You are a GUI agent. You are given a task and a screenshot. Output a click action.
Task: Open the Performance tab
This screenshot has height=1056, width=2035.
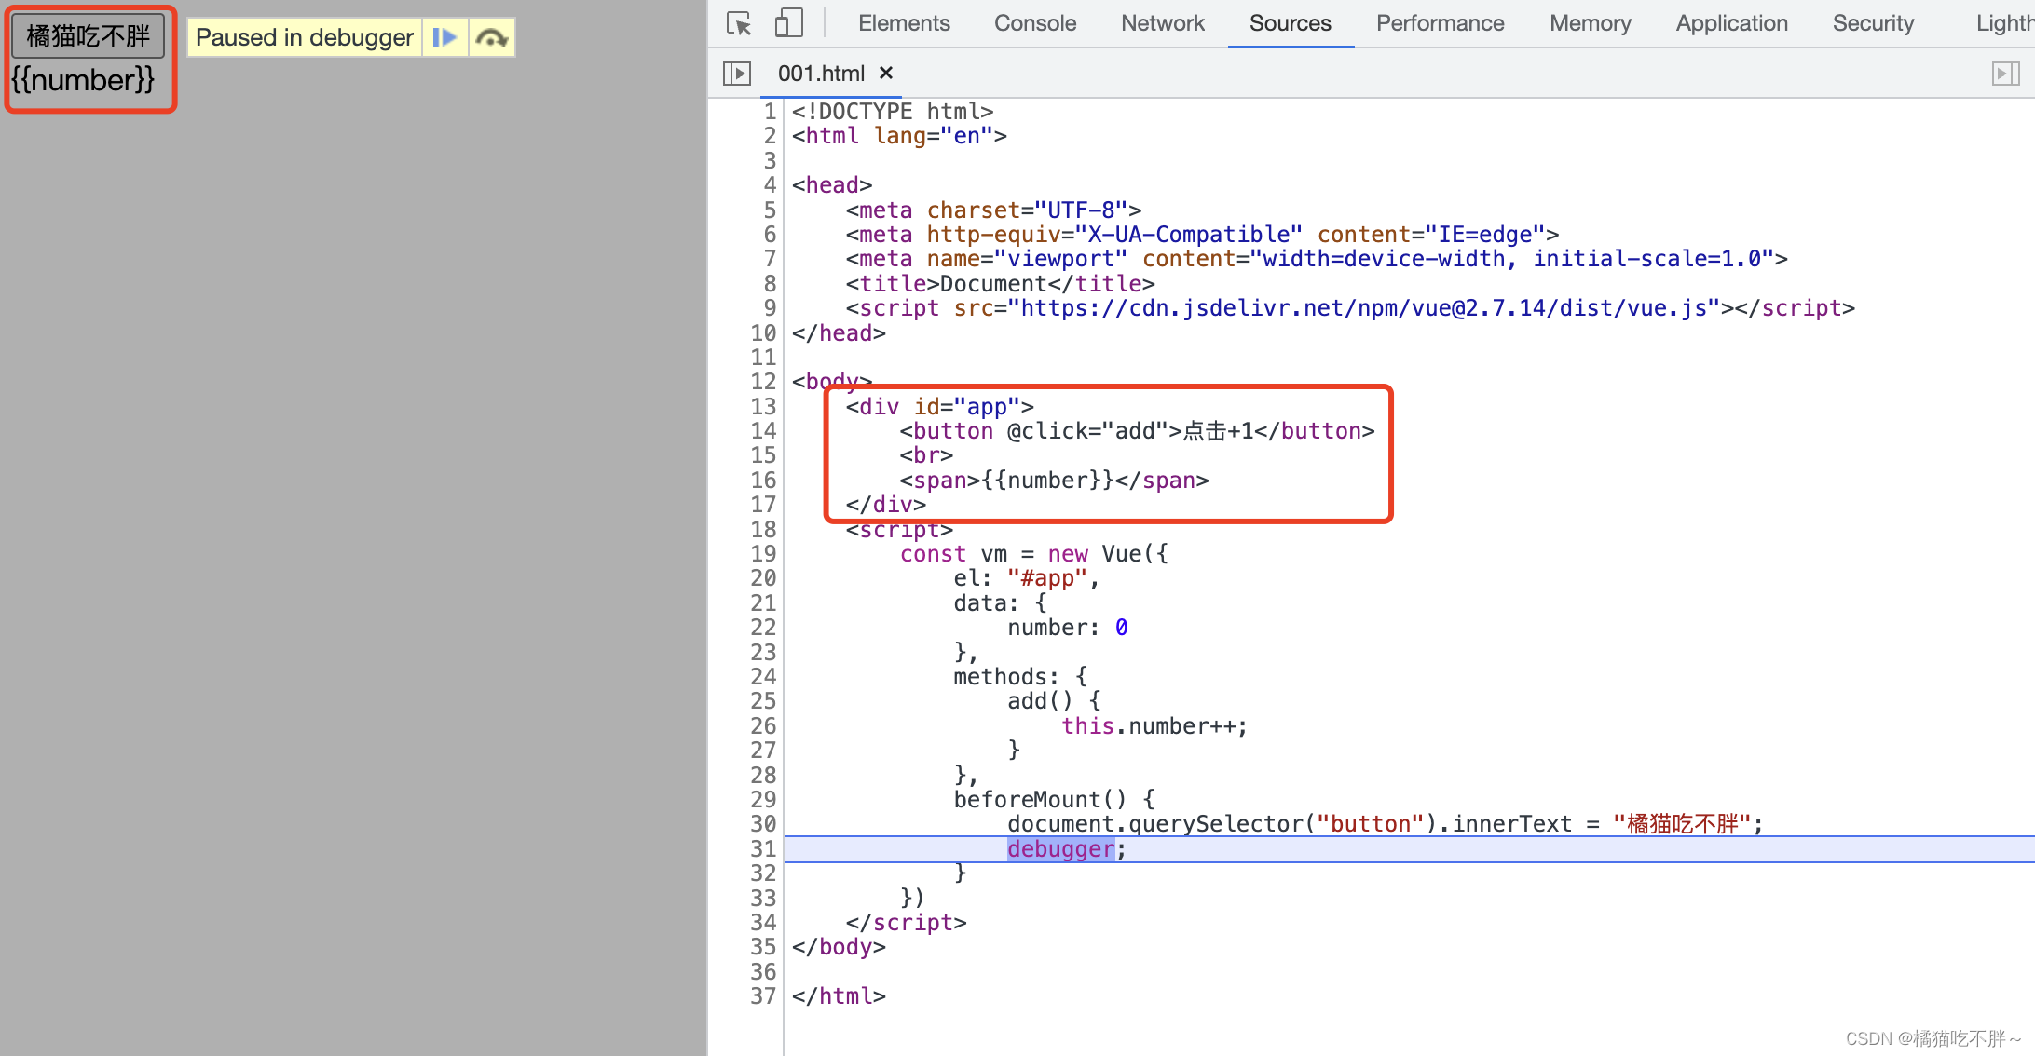pyautogui.click(x=1440, y=23)
